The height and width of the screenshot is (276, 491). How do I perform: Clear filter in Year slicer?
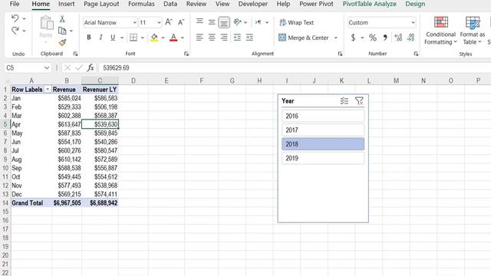point(359,100)
